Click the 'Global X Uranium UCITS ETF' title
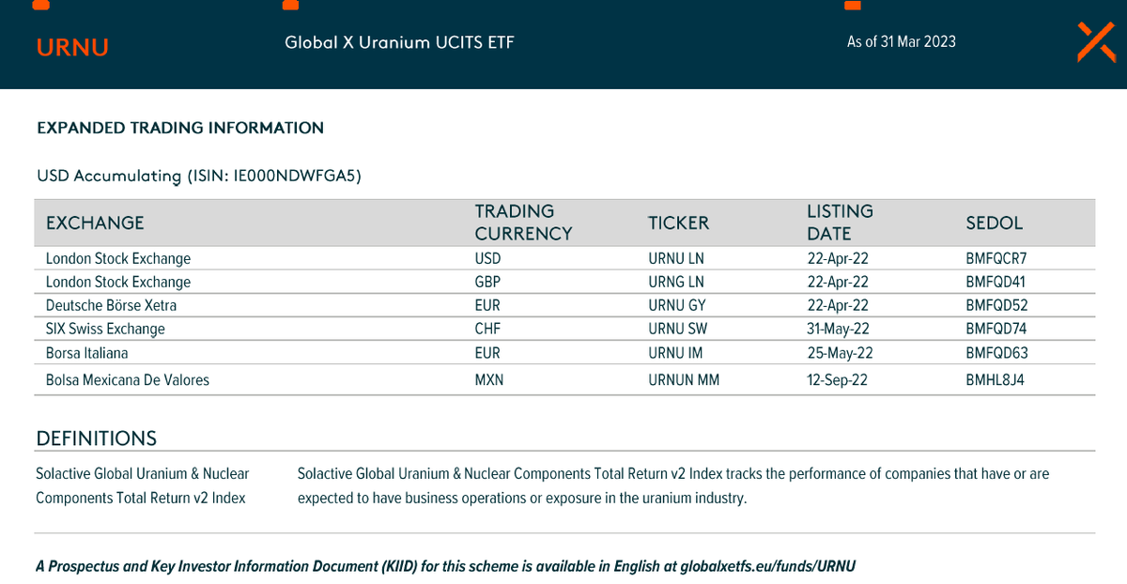 [399, 42]
